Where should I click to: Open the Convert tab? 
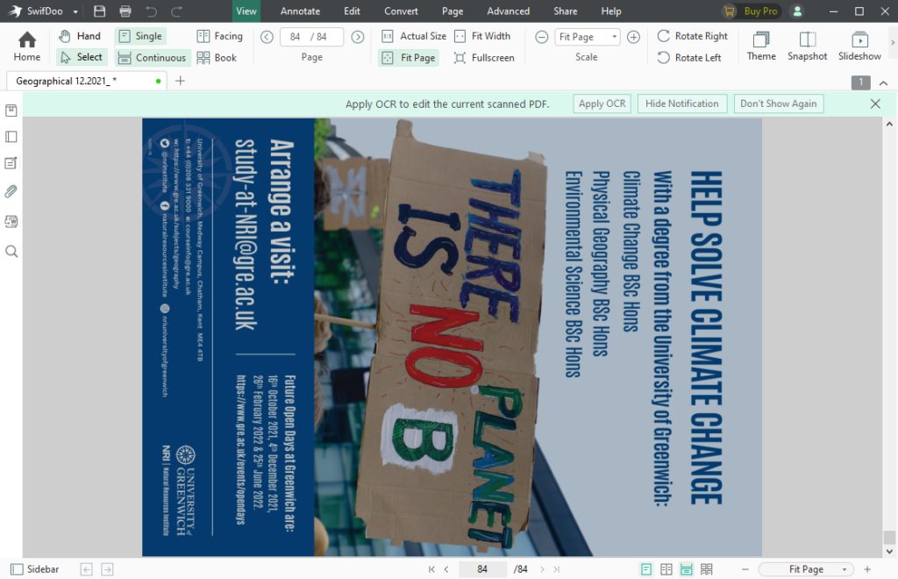(401, 11)
